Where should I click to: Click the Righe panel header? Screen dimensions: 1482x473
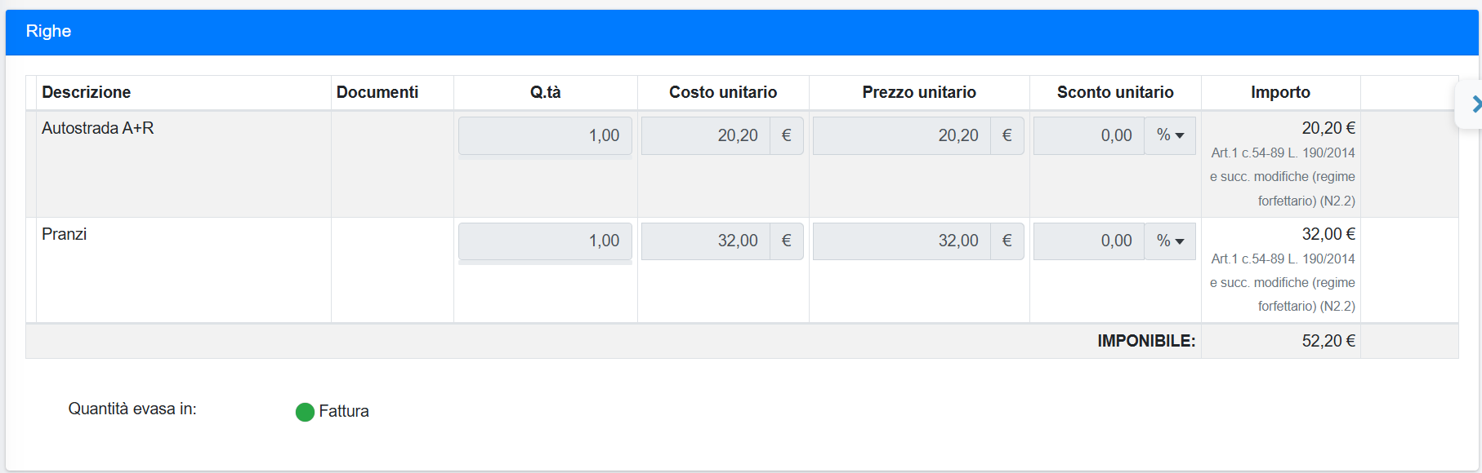coord(742,32)
